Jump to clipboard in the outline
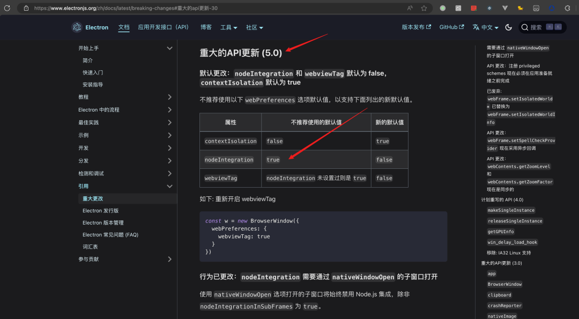Image resolution: width=579 pixels, height=319 pixels. click(499, 295)
